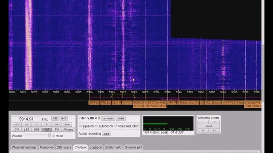
Task: Start the audio recording
Action: (106, 134)
